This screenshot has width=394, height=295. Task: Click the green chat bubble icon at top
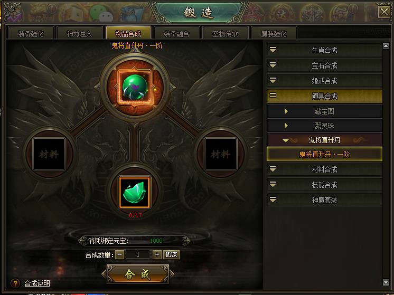tap(101, 13)
